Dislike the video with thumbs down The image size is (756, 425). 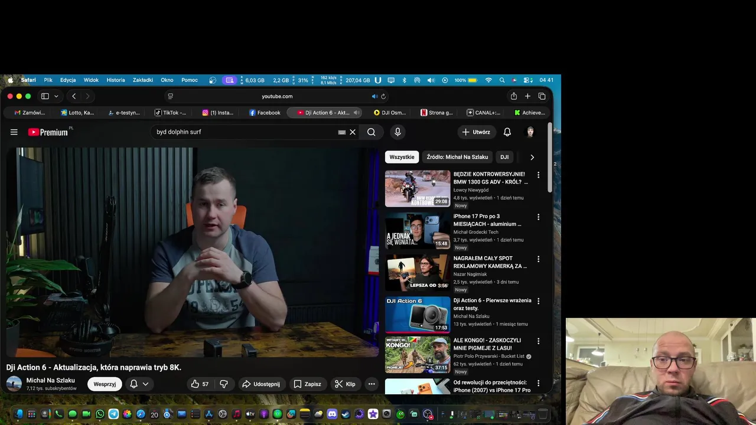click(x=224, y=384)
